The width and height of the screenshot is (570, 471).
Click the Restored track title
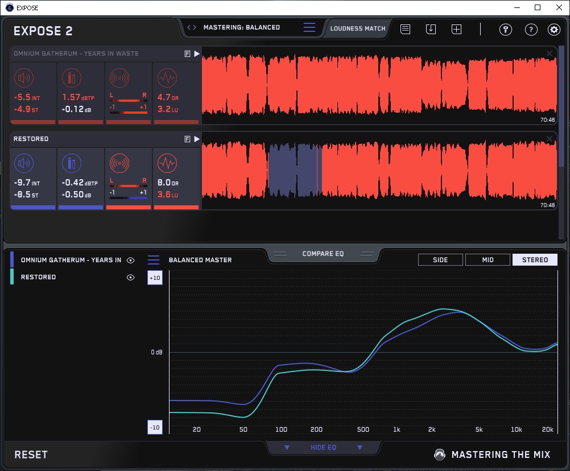tap(31, 139)
